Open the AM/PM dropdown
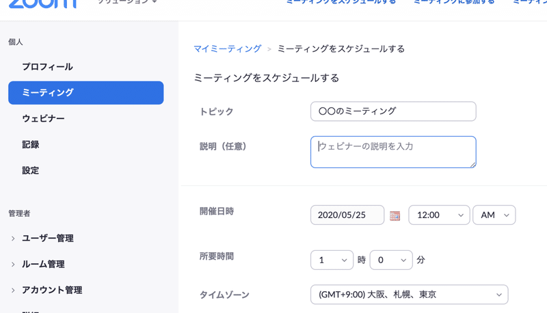Viewport: 547px width, 313px height. point(494,215)
